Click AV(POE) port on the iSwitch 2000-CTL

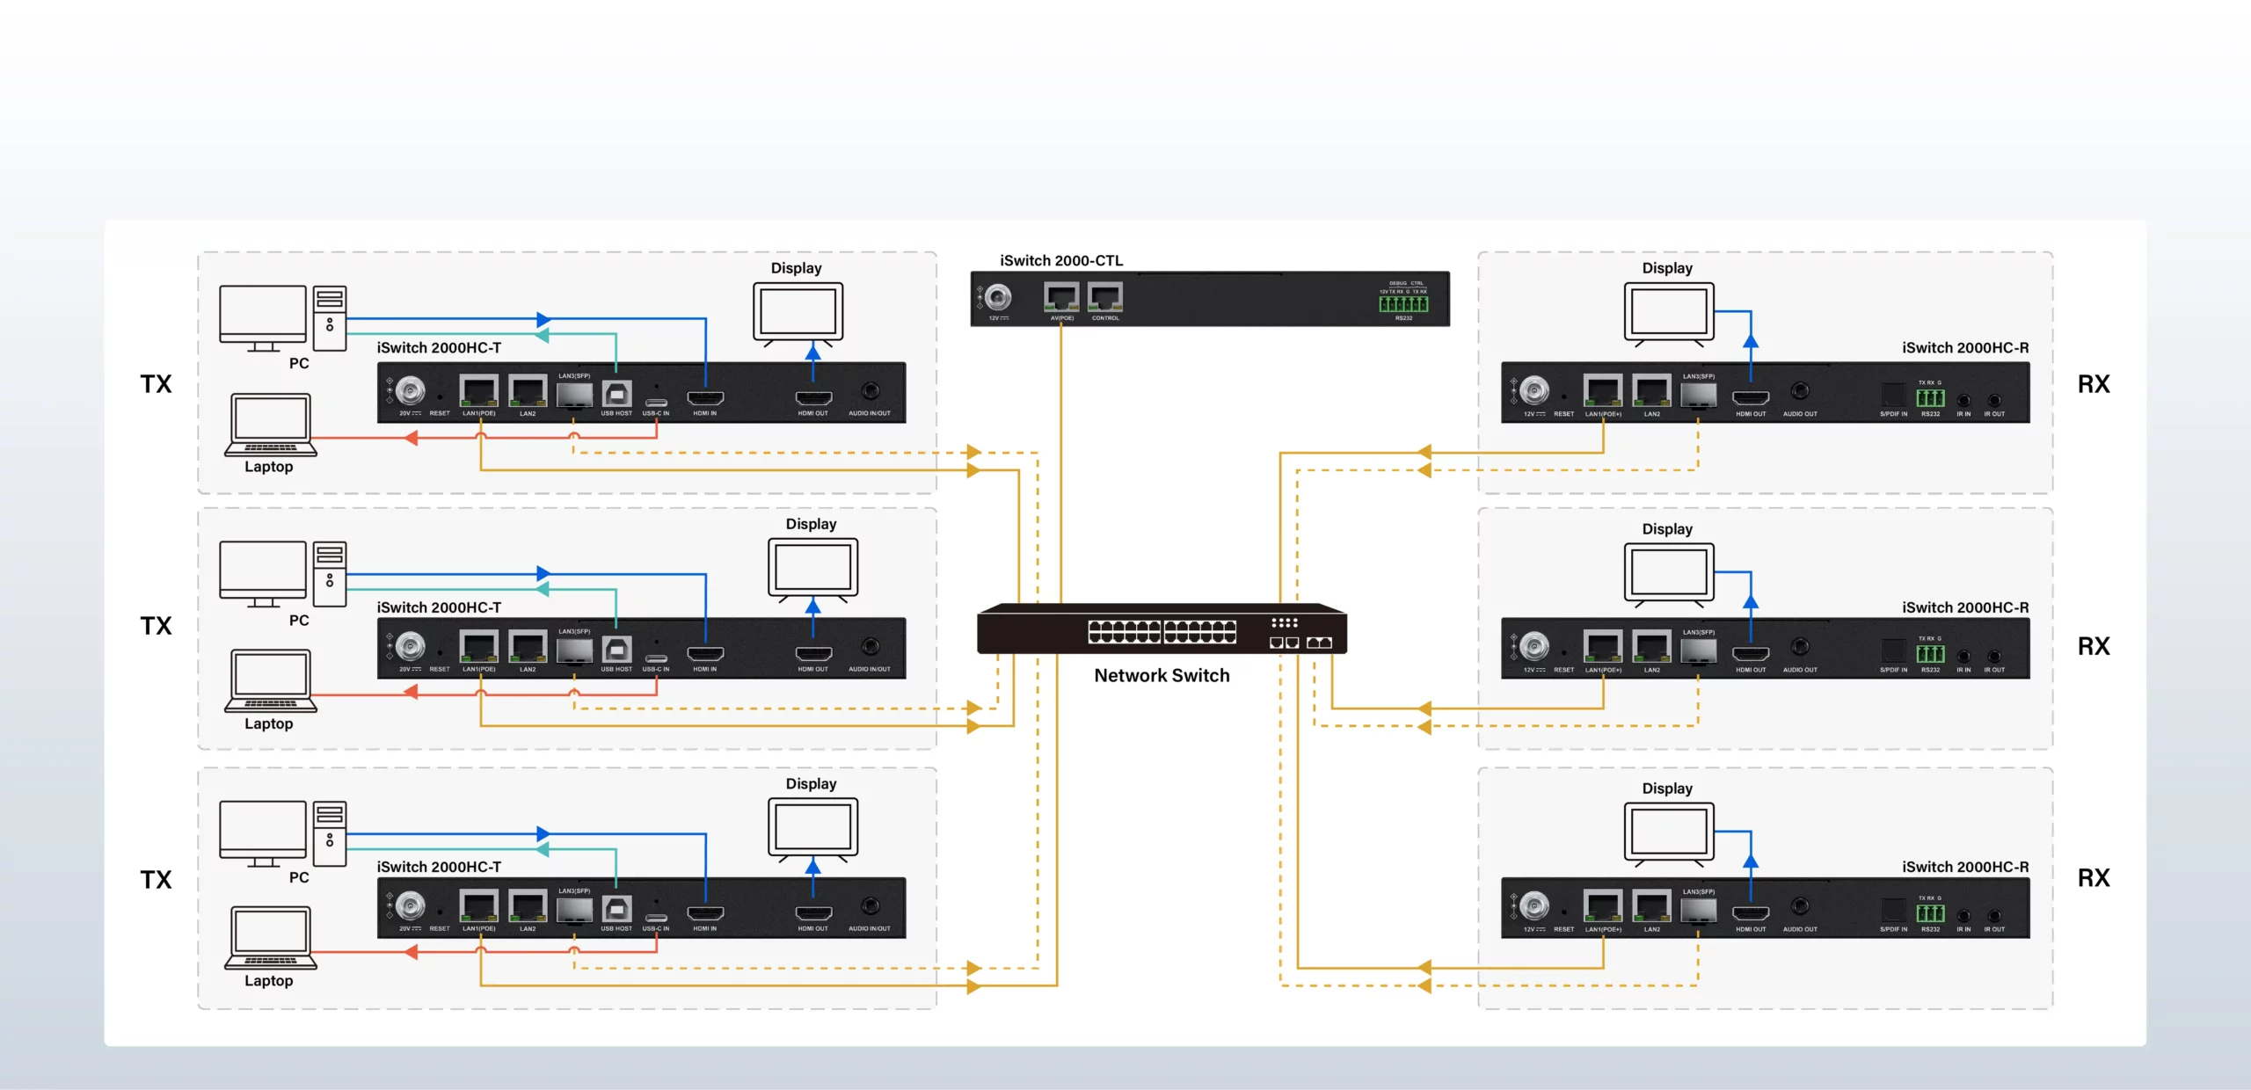click(1061, 297)
